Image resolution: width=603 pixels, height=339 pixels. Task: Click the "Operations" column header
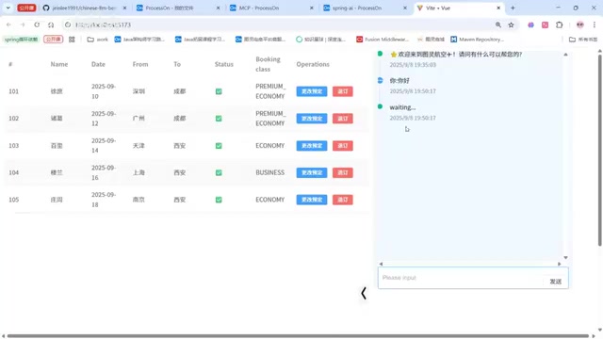pyautogui.click(x=313, y=64)
